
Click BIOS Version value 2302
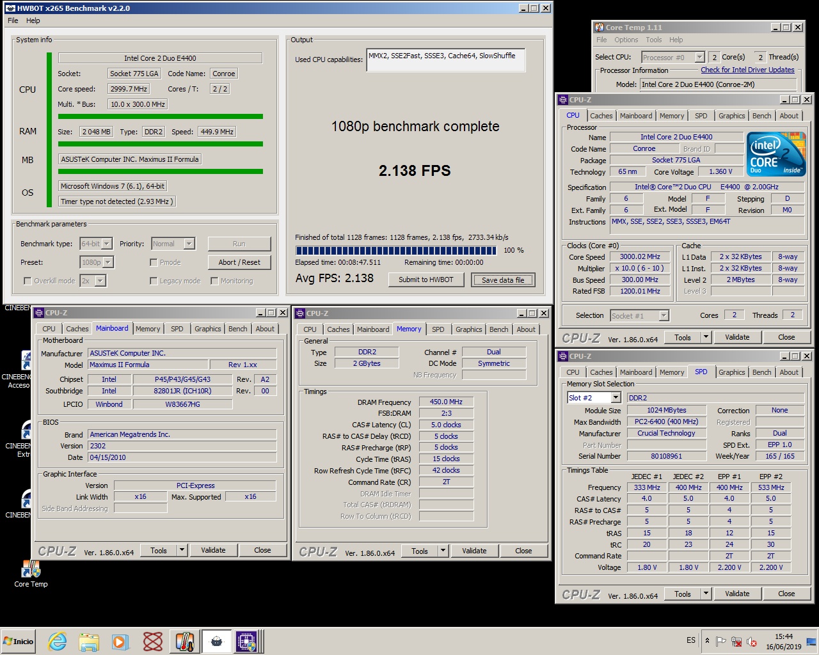(x=182, y=446)
